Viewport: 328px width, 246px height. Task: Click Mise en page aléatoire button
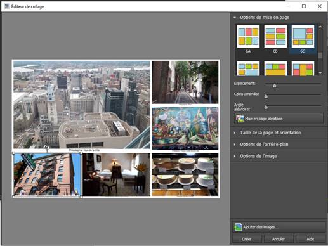[279, 119]
